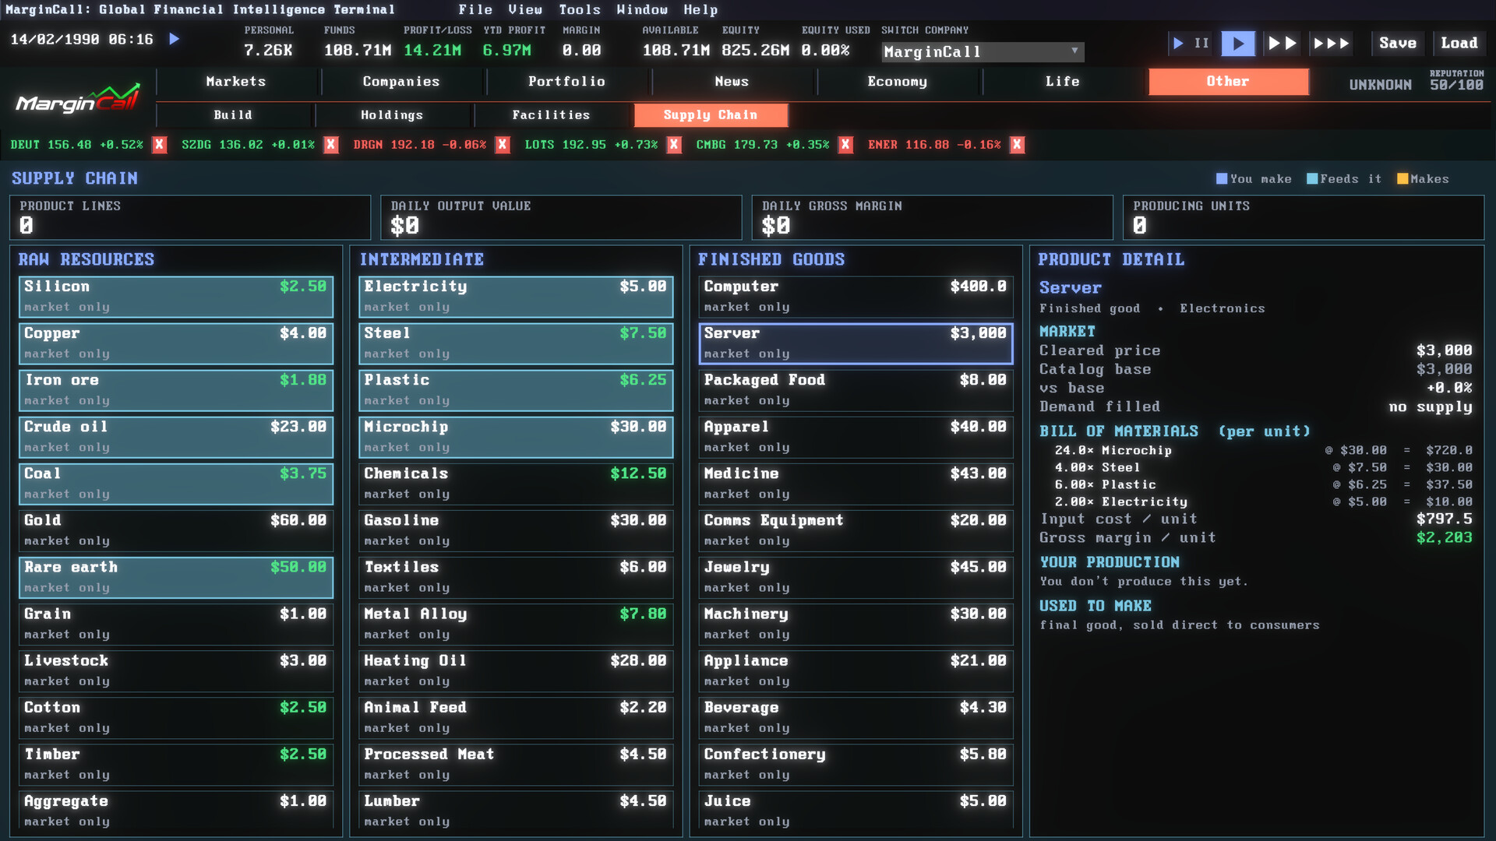Set double fast-forward speed
The width and height of the screenshot is (1496, 841).
pos(1283,44)
